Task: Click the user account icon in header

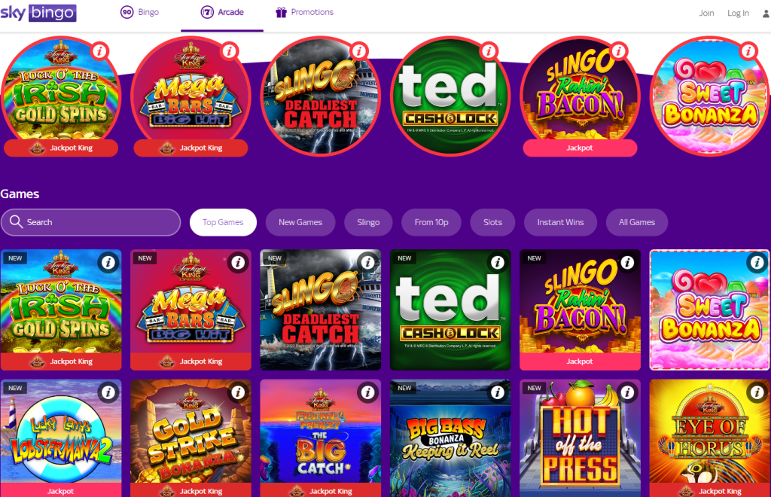Action: [766, 14]
